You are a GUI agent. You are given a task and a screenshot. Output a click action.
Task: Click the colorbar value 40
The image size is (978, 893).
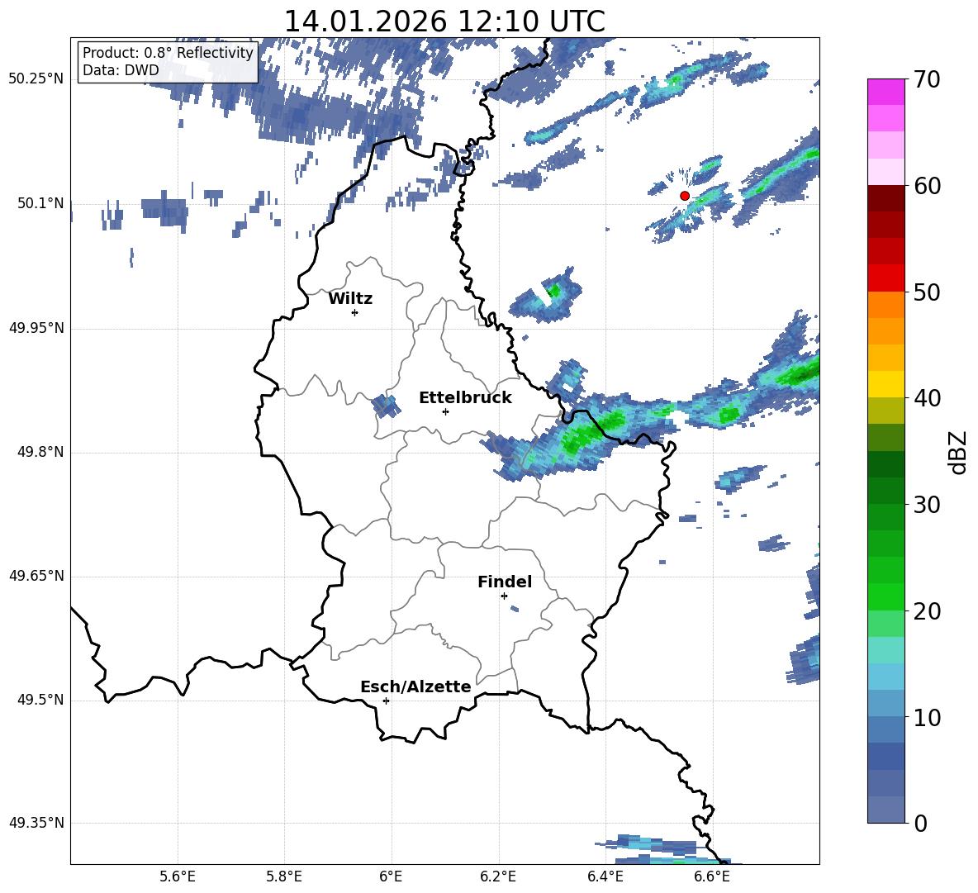(927, 398)
